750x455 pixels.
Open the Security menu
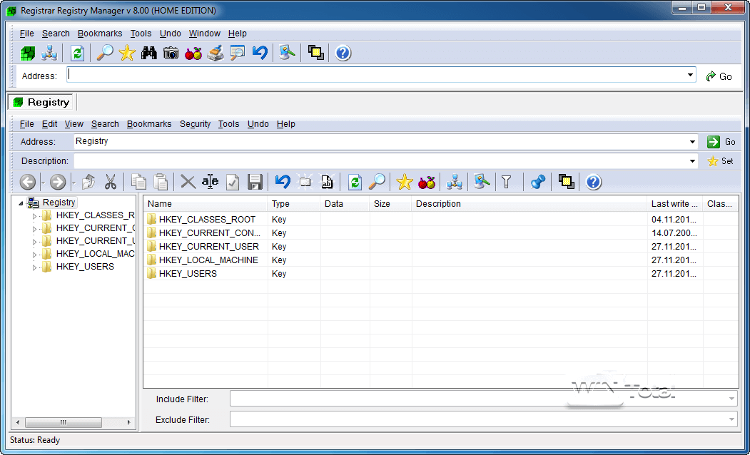point(195,124)
